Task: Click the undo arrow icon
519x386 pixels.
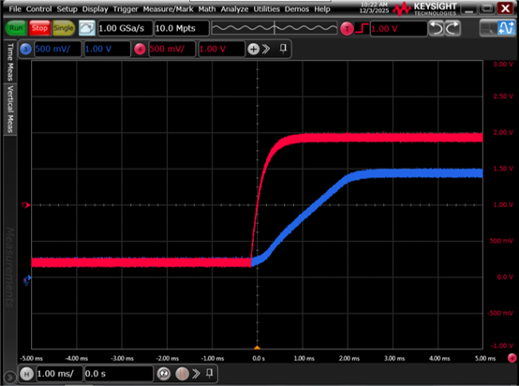Action: 437,28
